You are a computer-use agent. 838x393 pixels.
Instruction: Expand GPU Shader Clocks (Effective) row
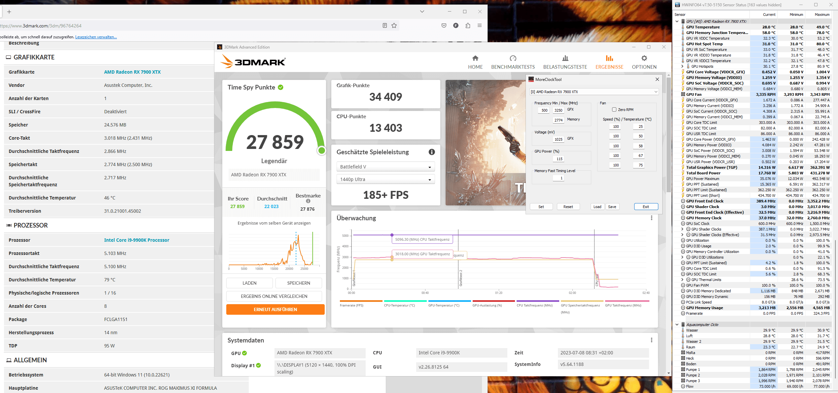pos(682,235)
